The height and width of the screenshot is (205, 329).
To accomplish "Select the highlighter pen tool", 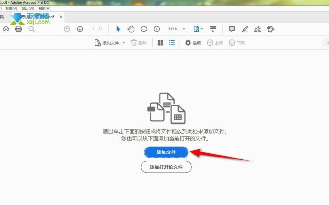I will click(x=245, y=29).
